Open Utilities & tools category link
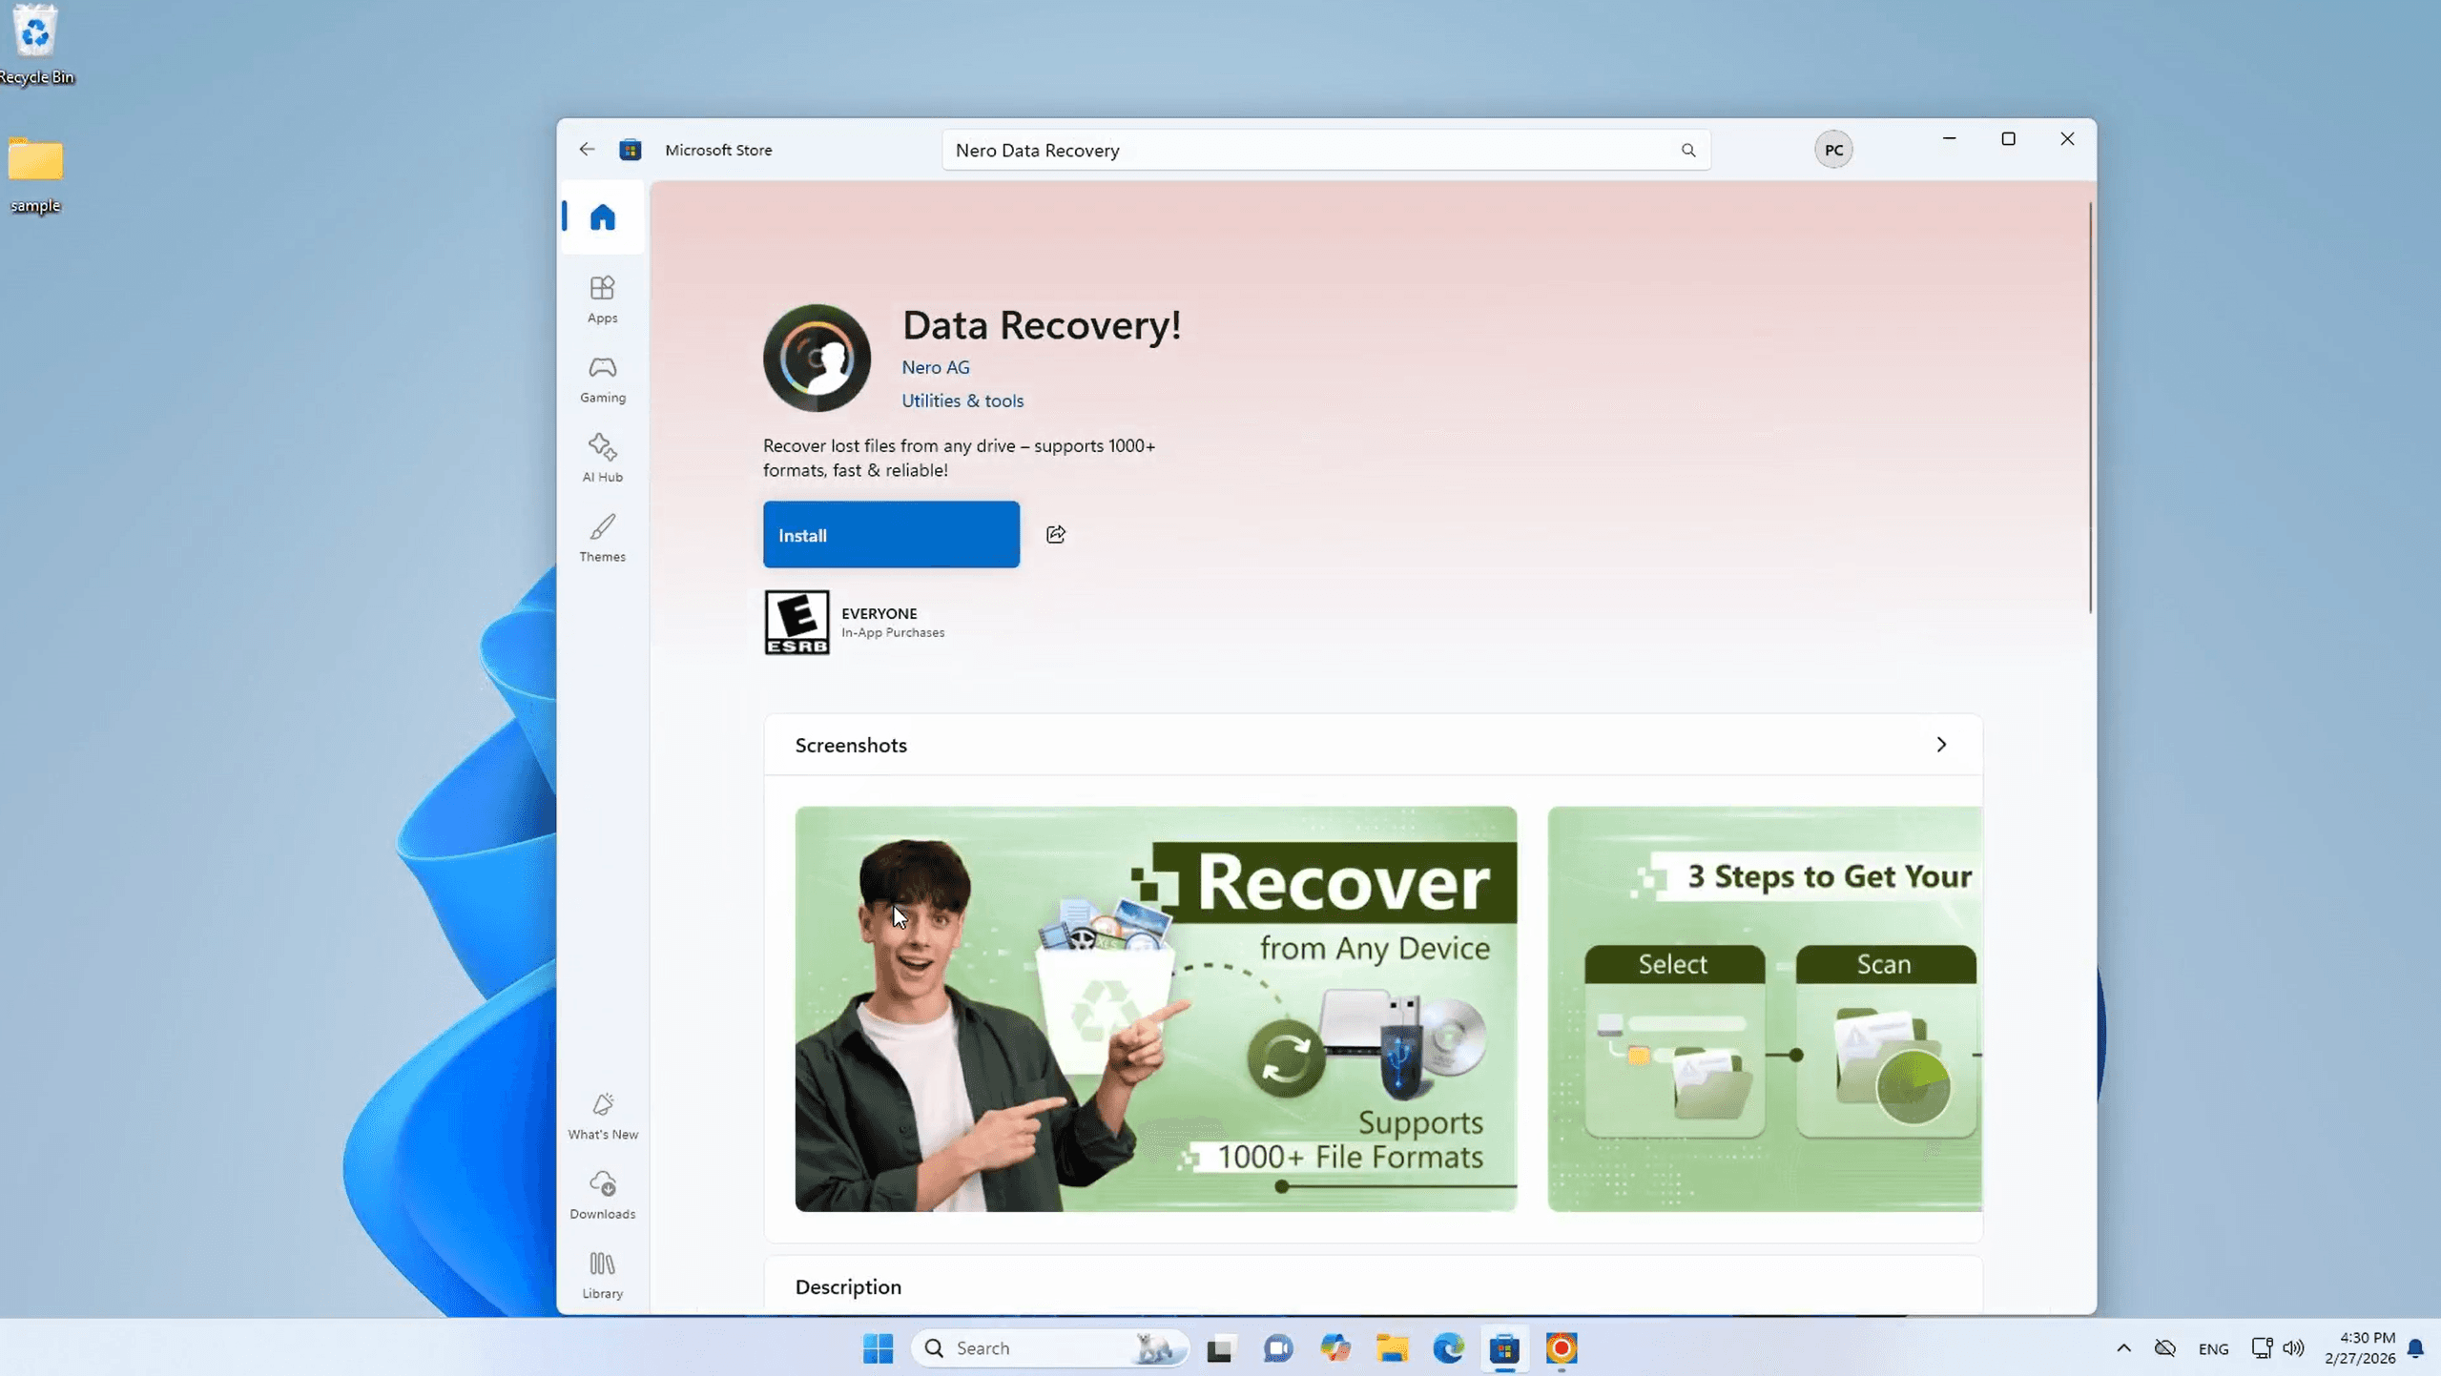The width and height of the screenshot is (2441, 1376). click(x=962, y=400)
